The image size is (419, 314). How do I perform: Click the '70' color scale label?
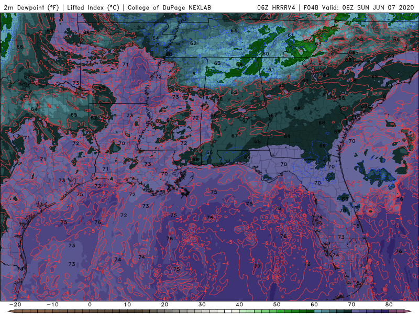351,305
